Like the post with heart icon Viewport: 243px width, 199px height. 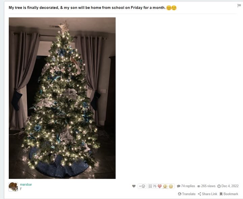[134, 186]
